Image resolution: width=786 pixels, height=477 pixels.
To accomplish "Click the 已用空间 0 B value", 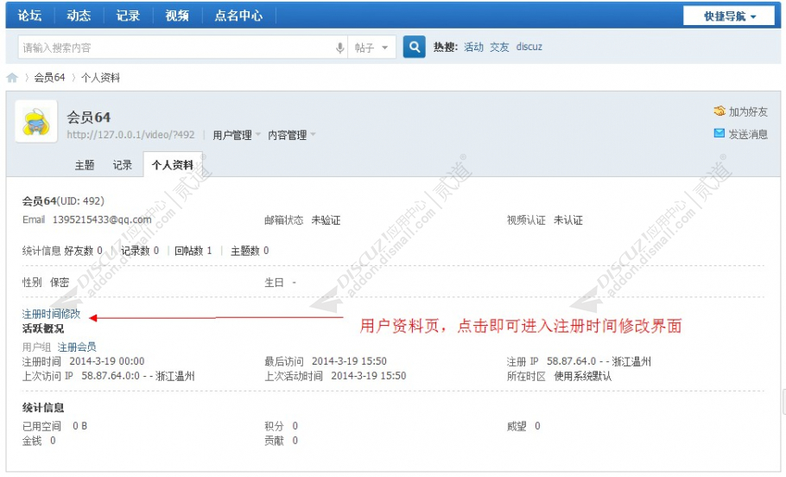I will coord(79,426).
